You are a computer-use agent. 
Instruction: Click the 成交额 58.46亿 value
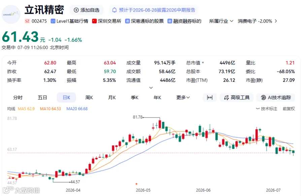[167, 71]
